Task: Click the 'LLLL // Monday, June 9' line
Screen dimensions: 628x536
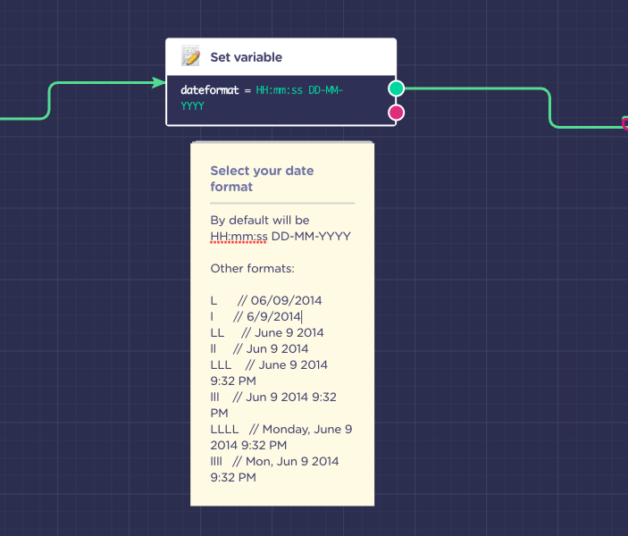Action: pyautogui.click(x=281, y=430)
